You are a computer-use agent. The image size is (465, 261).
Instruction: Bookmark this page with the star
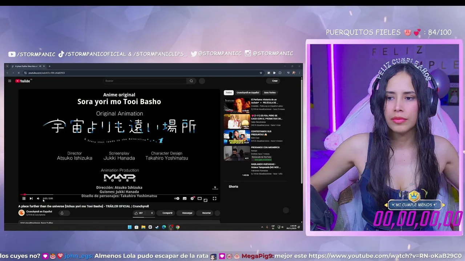click(x=261, y=73)
